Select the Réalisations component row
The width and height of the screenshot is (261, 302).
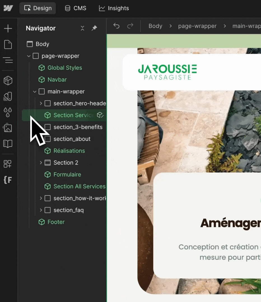tap(64, 151)
